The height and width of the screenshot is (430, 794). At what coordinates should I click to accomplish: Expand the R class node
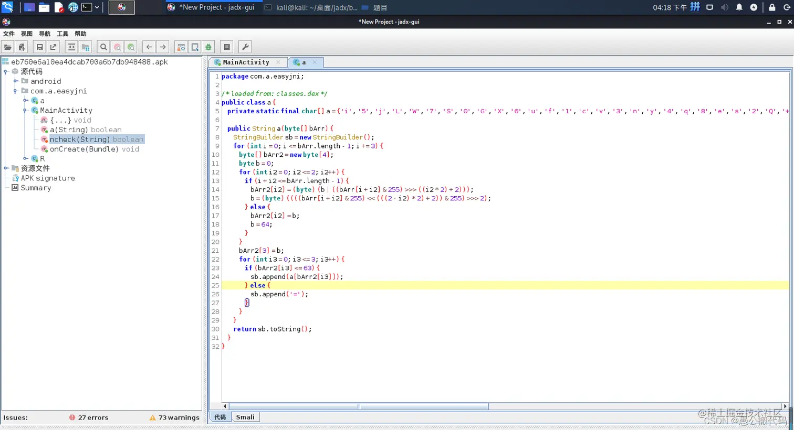coord(25,158)
